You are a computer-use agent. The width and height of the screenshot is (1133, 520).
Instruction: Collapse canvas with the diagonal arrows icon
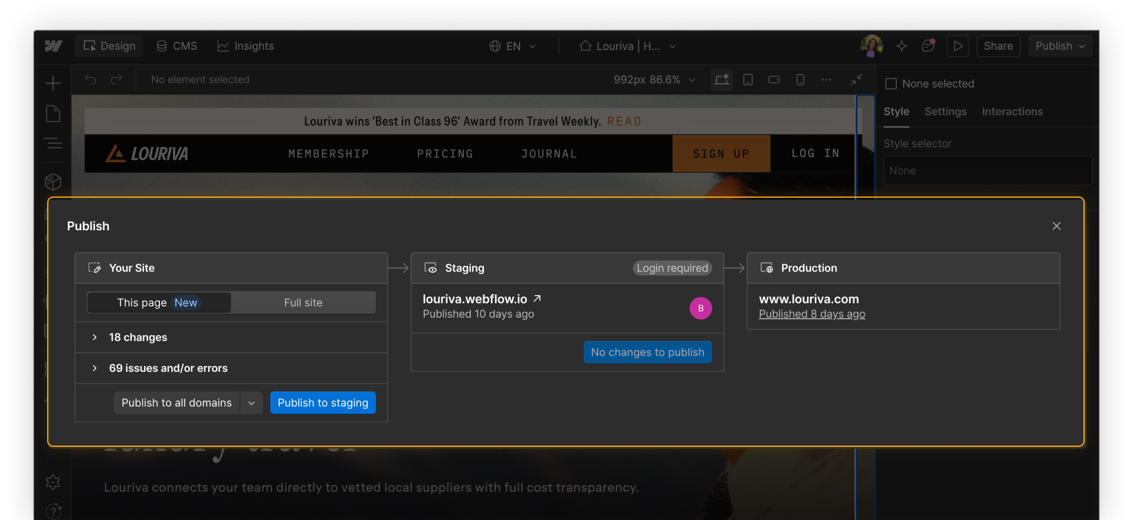coord(856,80)
